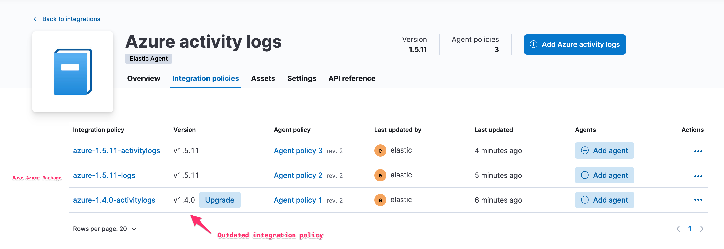Select page 1 in pagination
724x249 pixels.
point(690,229)
